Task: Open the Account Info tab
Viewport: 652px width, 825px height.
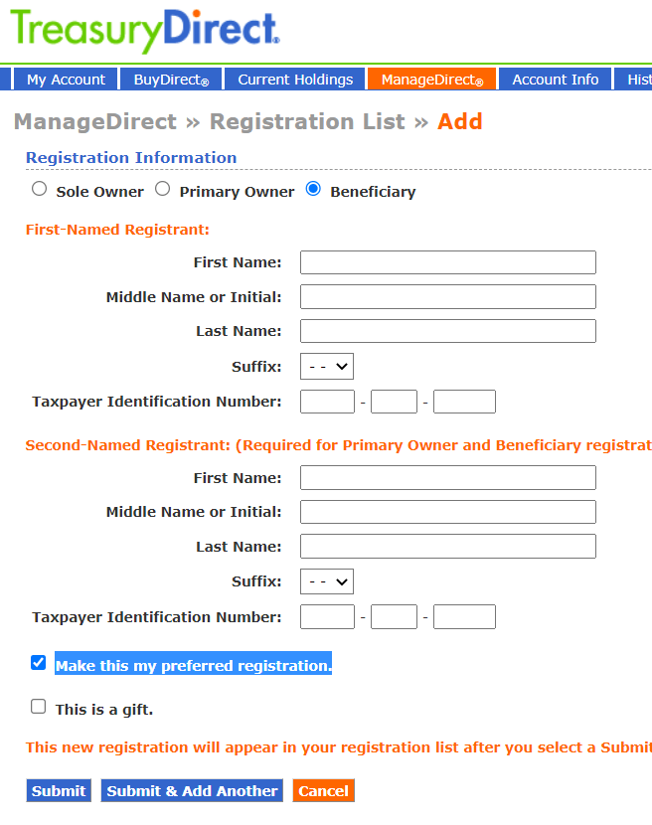Action: (555, 79)
